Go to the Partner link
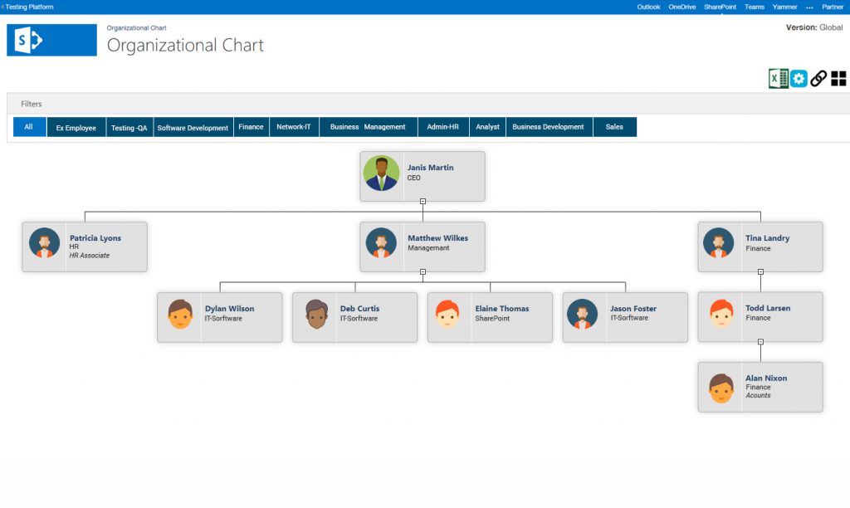The height and width of the screenshot is (508, 850). [x=833, y=7]
